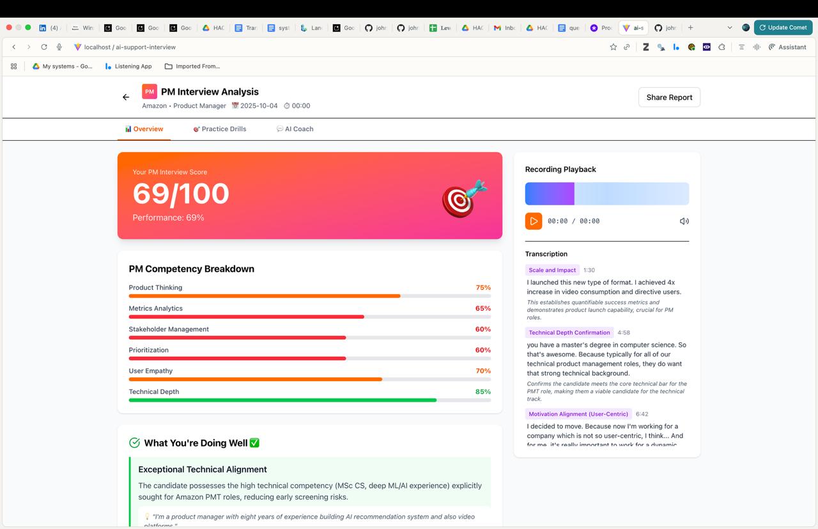Click the browser back navigation arrow
This screenshot has width=818, height=529.
[14, 47]
